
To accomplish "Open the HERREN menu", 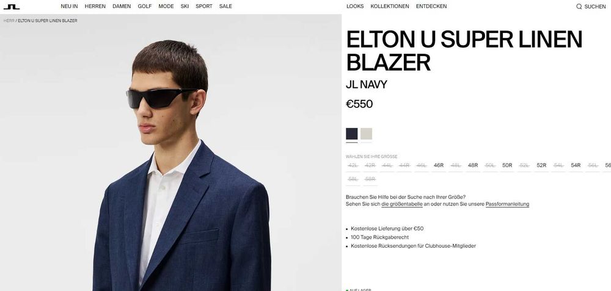I will click(95, 6).
